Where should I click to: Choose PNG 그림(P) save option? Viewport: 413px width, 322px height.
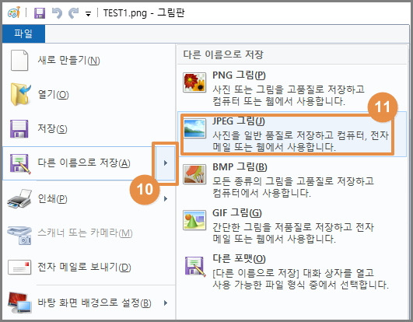click(x=292, y=88)
